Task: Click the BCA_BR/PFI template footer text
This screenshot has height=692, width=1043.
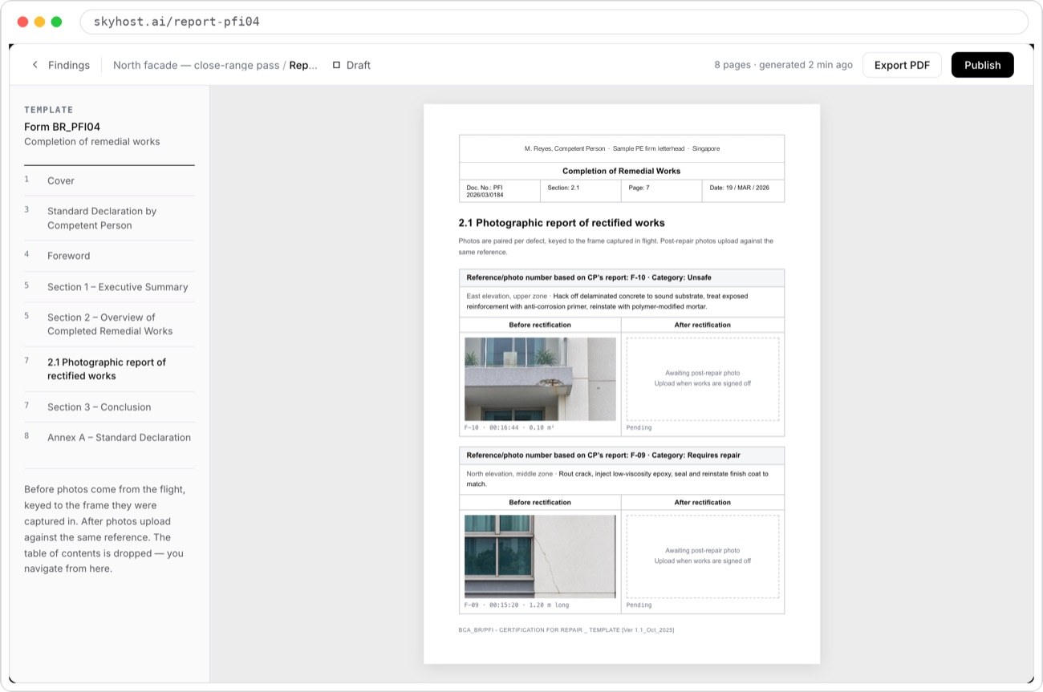Action: tap(566, 630)
